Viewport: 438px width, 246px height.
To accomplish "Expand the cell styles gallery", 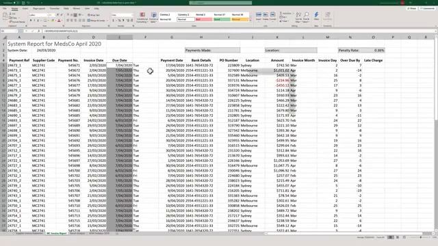I will click(x=250, y=20).
